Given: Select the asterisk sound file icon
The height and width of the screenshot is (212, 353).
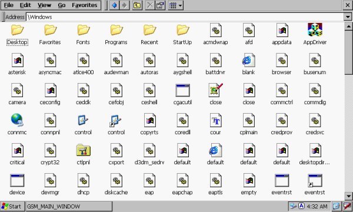Looking at the screenshot, I should (x=17, y=60).
